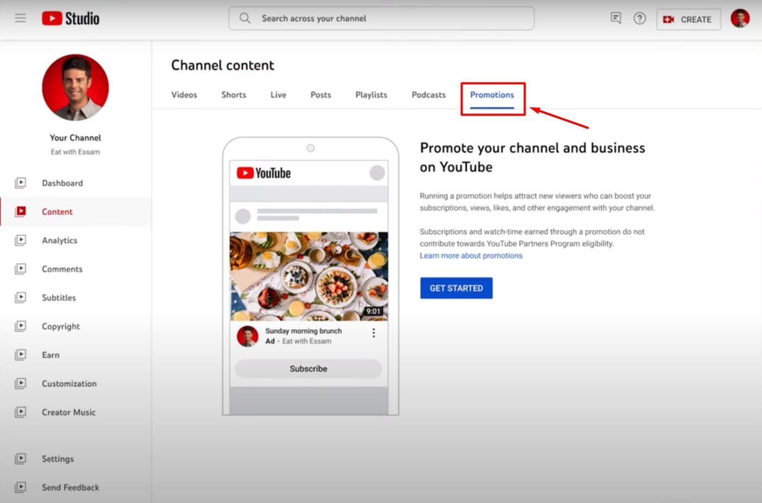Open the Dashboard section in the sidebar

(62, 183)
